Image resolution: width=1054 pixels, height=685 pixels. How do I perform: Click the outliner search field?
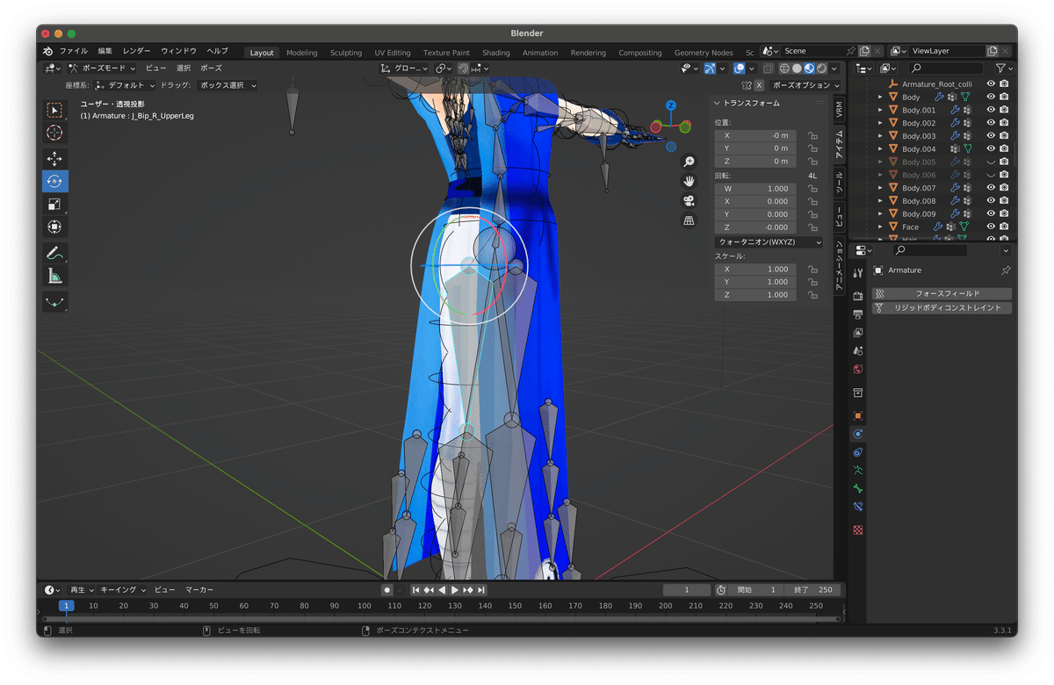946,68
